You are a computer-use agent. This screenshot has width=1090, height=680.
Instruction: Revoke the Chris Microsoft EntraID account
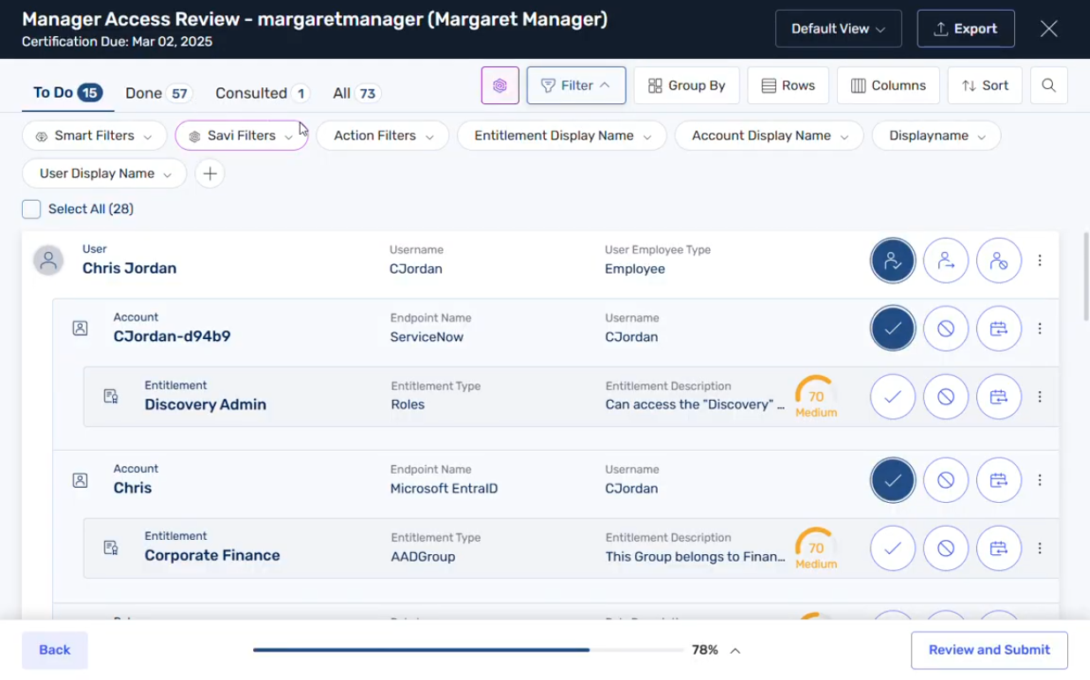pos(945,480)
